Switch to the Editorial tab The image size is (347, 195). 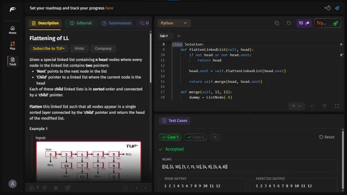(81, 23)
